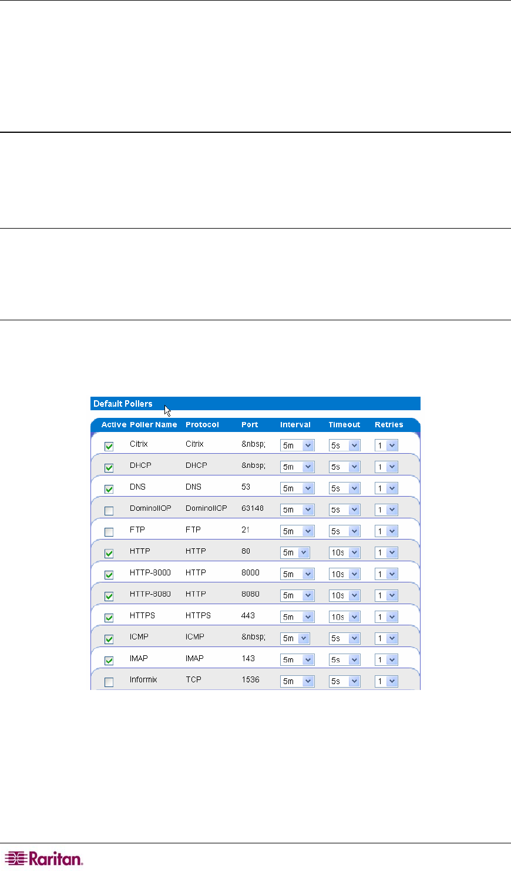The image size is (511, 871).
Task: Click the Raritan logo
Action: [x=45, y=858]
